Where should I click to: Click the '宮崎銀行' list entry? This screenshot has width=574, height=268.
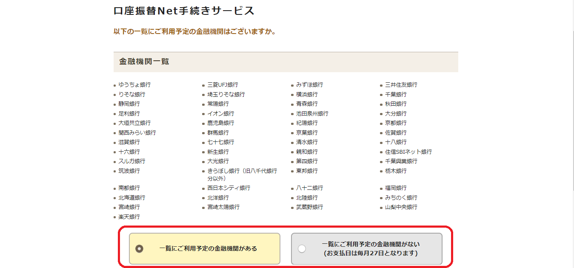coord(129,207)
